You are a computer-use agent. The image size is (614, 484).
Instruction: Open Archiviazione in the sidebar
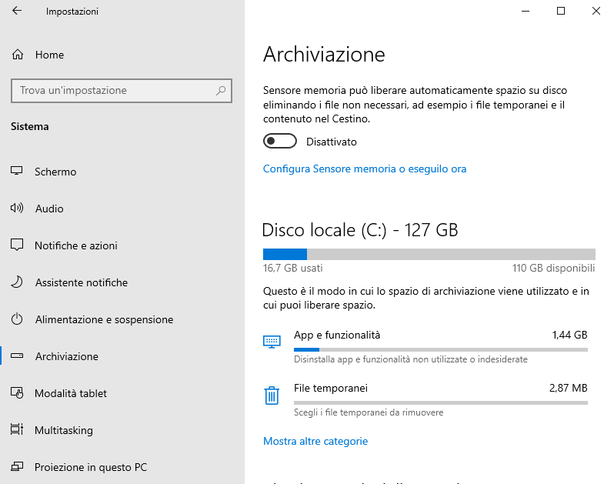coord(66,356)
